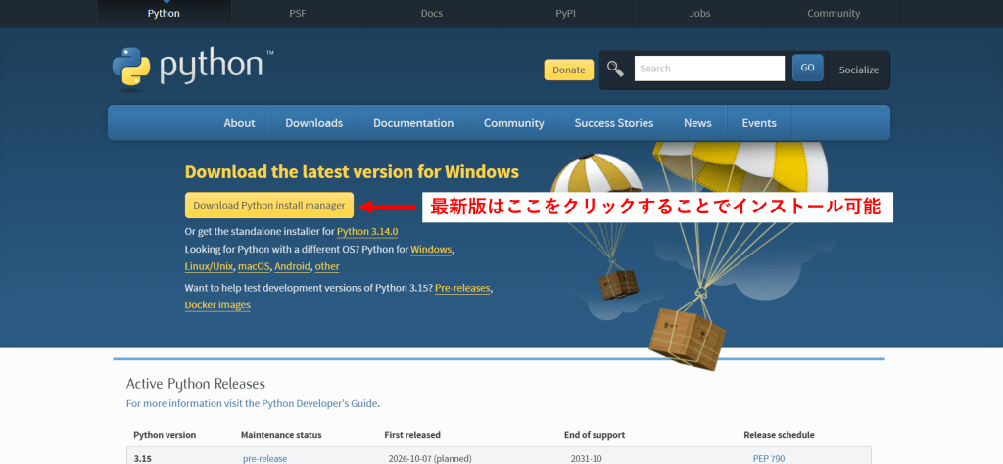Image resolution: width=1003 pixels, height=464 pixels.
Task: Follow the Linux/Unix download link
Action: (x=210, y=266)
